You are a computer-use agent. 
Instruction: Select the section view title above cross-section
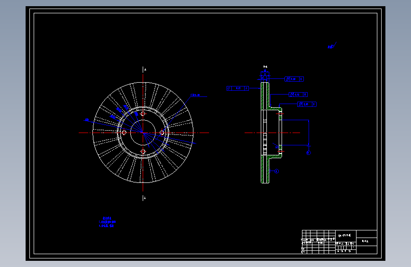coord(265,67)
